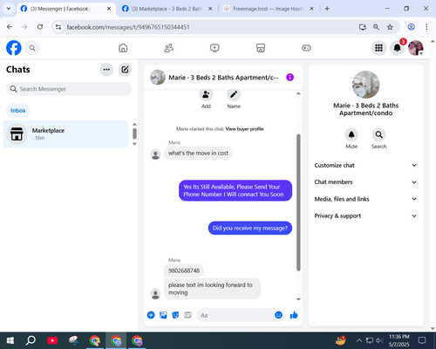Screen dimensions: 436x349
Task: Open the YouTube taskbar app
Action: [x=52, y=340]
